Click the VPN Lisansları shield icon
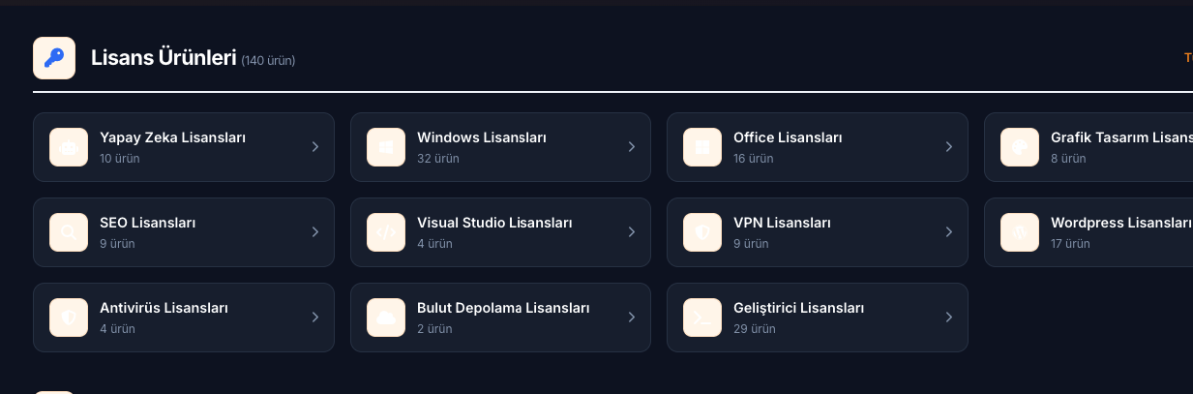Viewport: 1193px width, 394px height. 702,232
